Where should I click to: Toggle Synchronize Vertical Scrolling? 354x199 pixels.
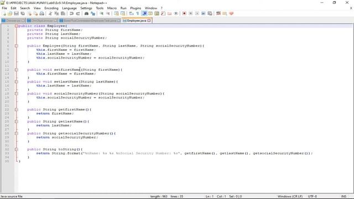[x=116, y=13]
